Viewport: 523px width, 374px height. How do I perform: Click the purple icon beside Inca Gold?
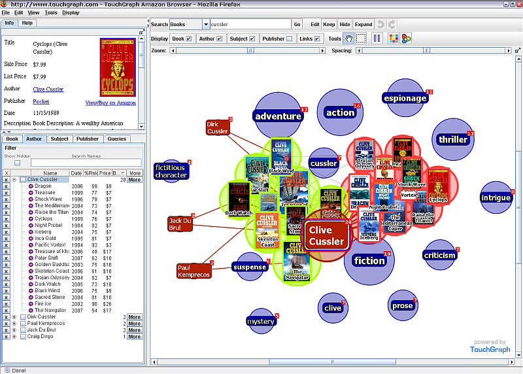point(31,239)
